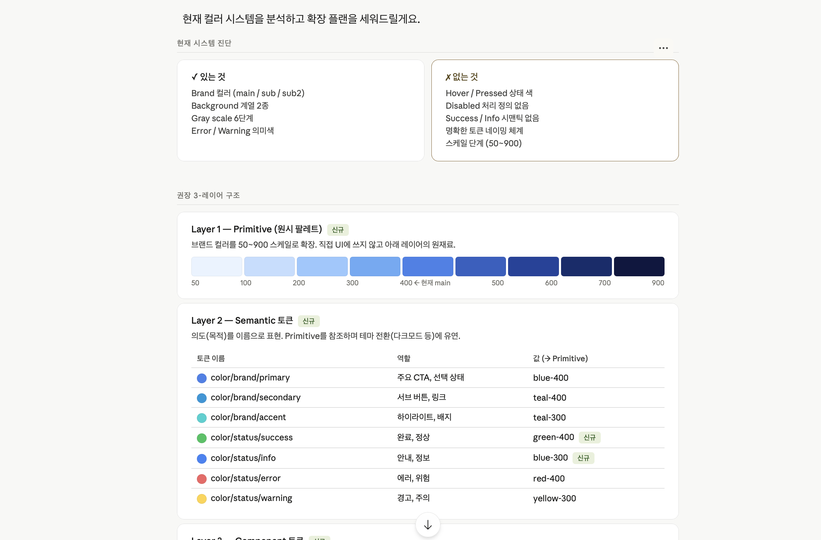This screenshot has height=540, width=821.
Task: Click the 'red-400' value cell
Action: [x=549, y=478]
